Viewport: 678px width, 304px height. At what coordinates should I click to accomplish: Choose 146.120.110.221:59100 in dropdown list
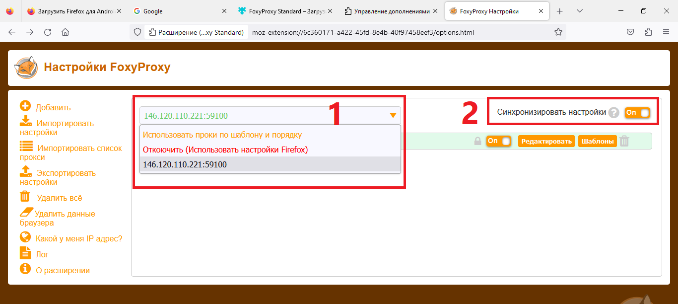click(270, 164)
